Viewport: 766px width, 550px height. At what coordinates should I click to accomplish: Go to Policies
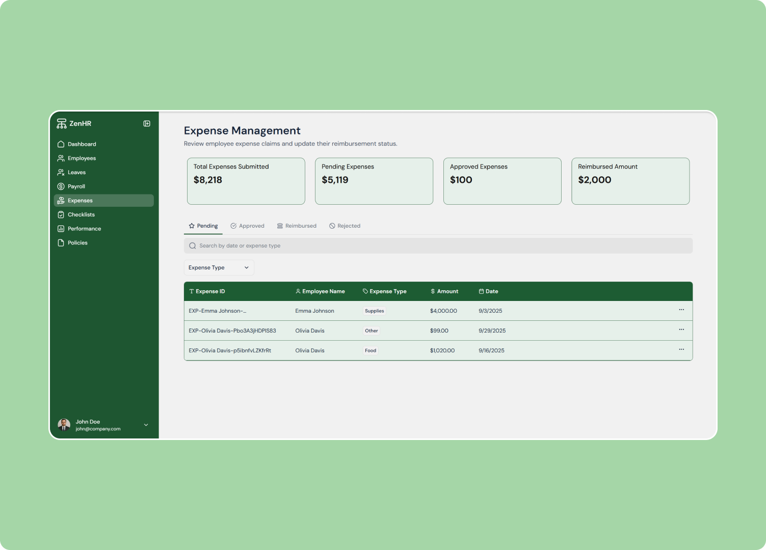click(104, 243)
